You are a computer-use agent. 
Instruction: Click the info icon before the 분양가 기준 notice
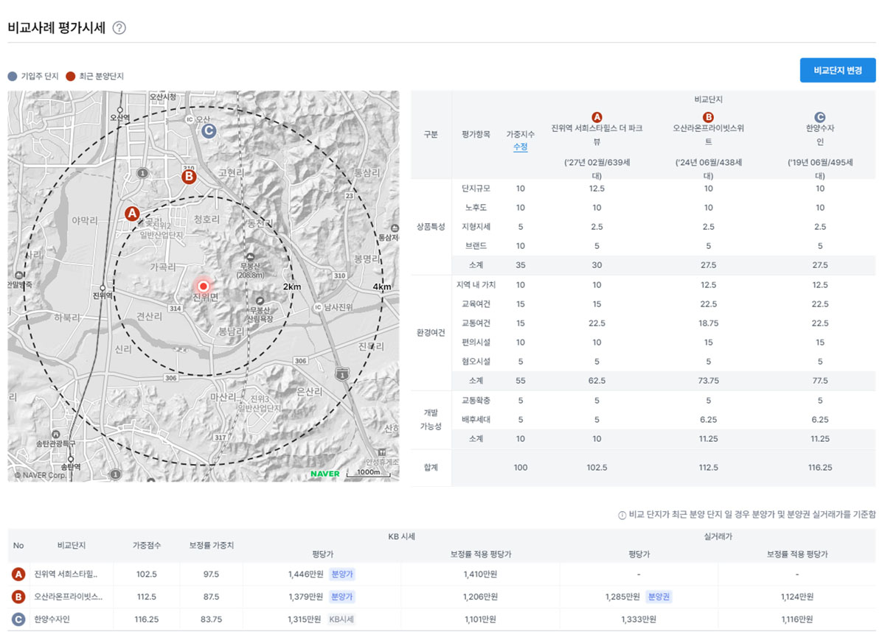[622, 515]
